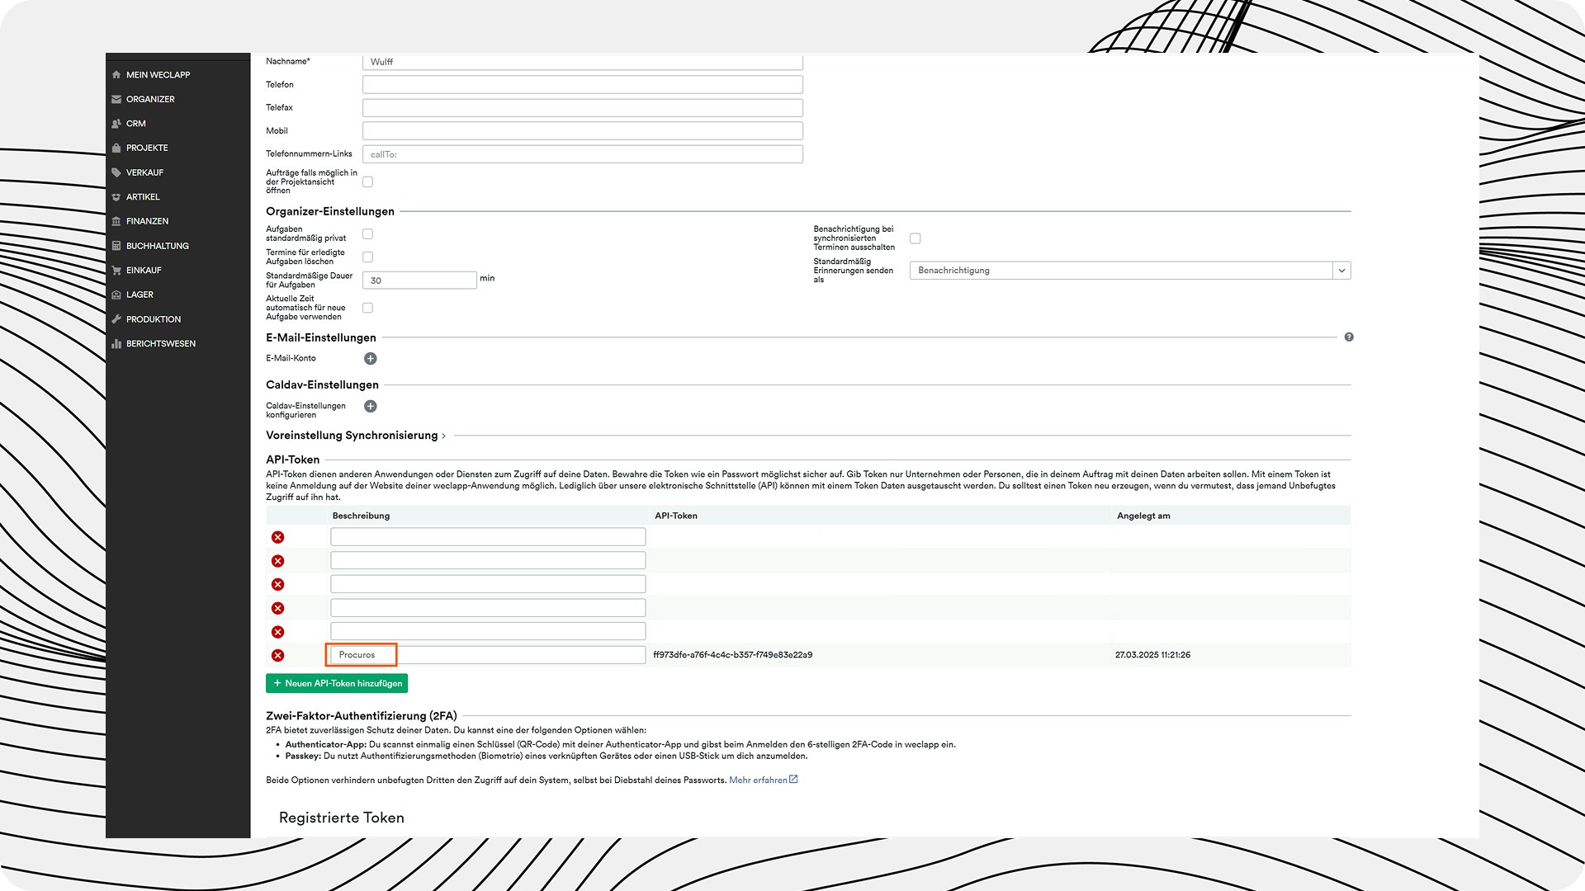Open the FINANZEN menu

147,221
